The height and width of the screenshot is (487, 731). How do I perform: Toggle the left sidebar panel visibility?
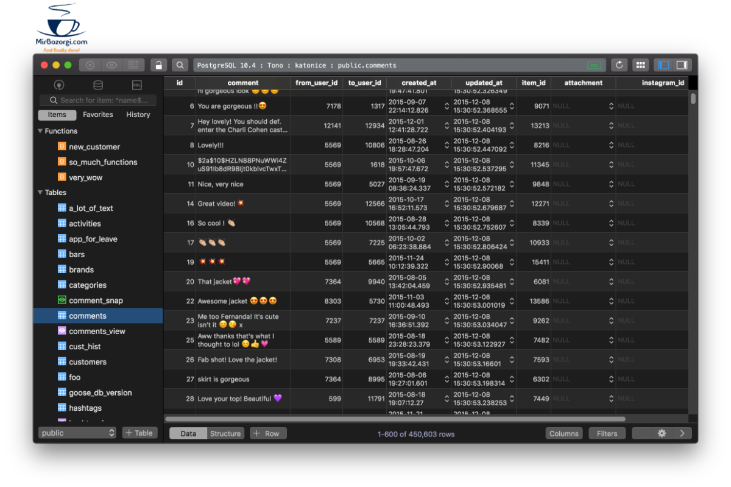(663, 65)
